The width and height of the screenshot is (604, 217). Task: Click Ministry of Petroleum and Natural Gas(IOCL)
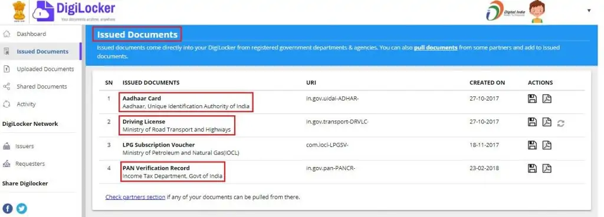(181, 153)
